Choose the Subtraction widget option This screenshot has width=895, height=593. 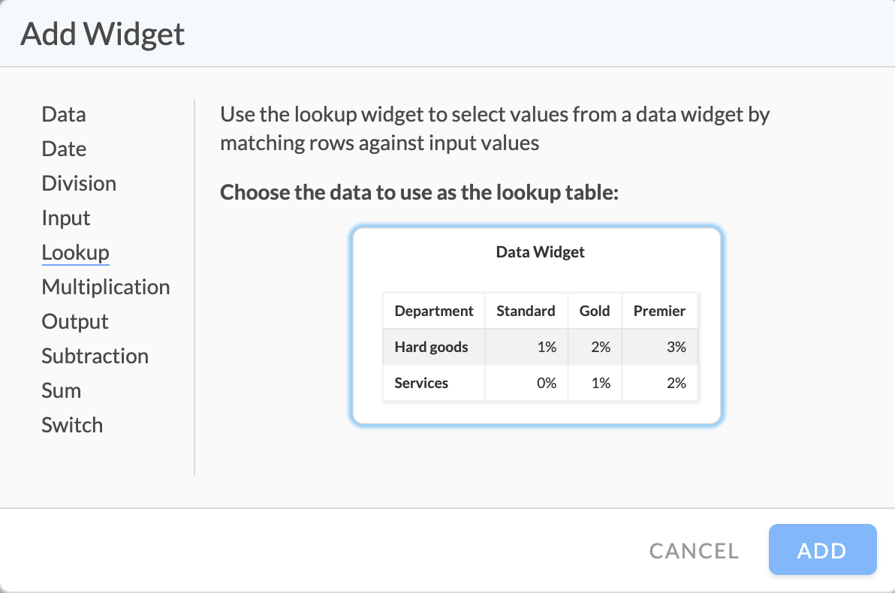coord(95,356)
